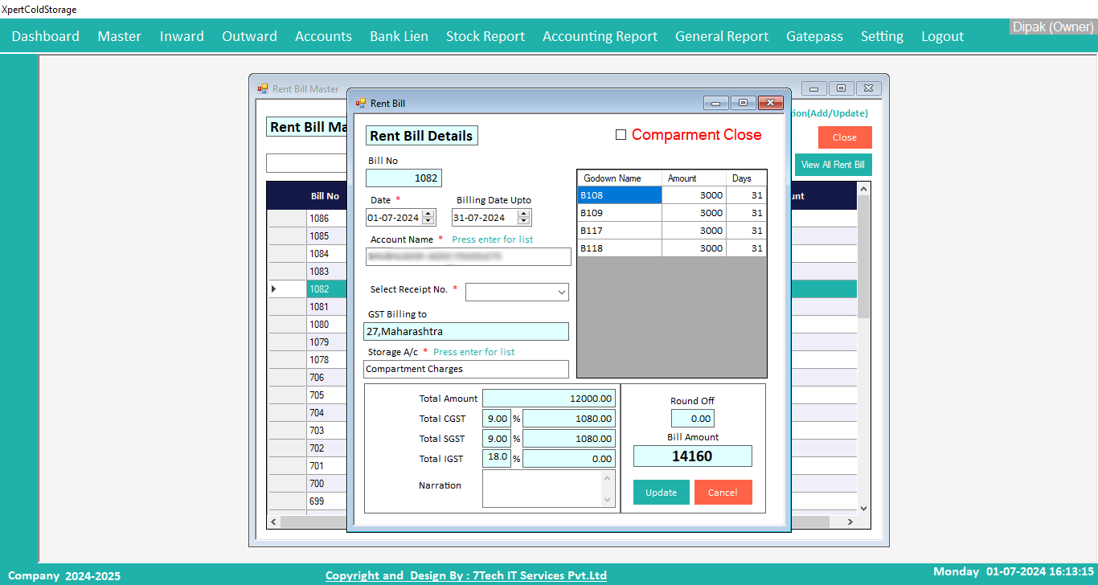Click the Round Off field
This screenshot has width=1098, height=585.
pyautogui.click(x=692, y=419)
